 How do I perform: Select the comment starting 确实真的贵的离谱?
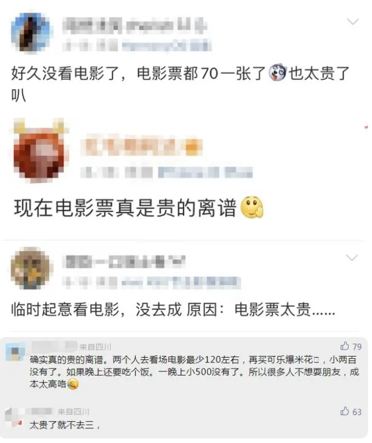tap(194, 372)
